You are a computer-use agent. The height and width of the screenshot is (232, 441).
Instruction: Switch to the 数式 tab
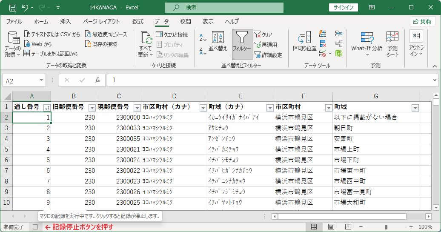pos(138,21)
